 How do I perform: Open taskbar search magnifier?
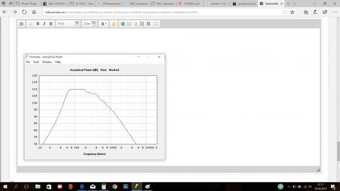[16, 186]
